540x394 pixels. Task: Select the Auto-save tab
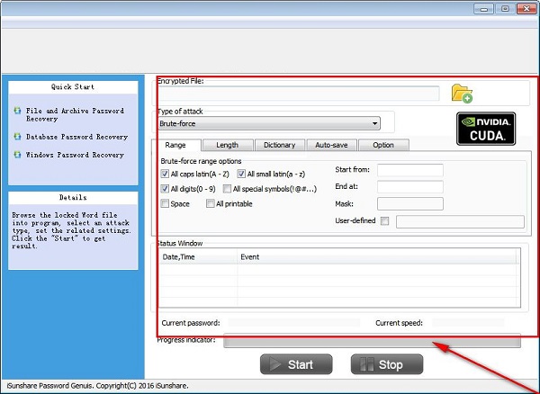(x=331, y=145)
